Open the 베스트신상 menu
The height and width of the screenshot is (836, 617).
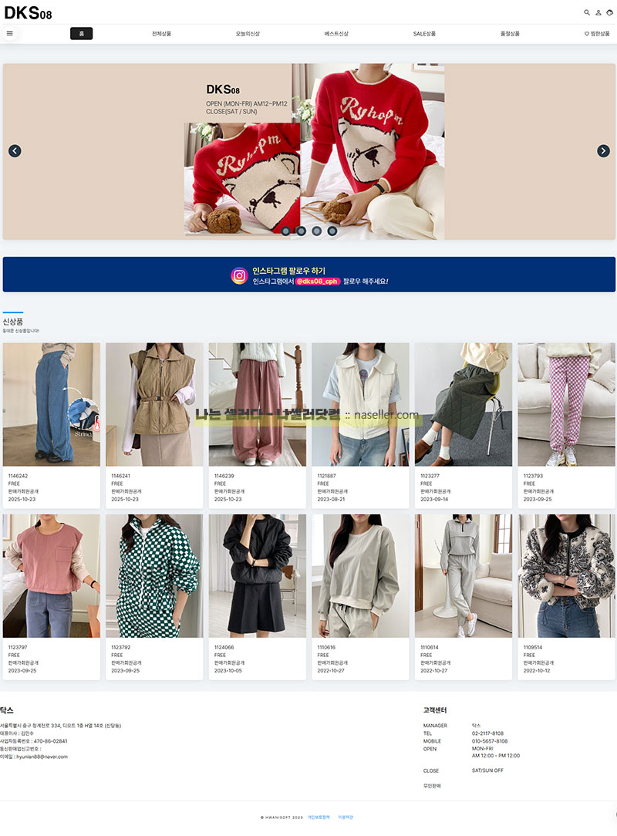tap(336, 34)
